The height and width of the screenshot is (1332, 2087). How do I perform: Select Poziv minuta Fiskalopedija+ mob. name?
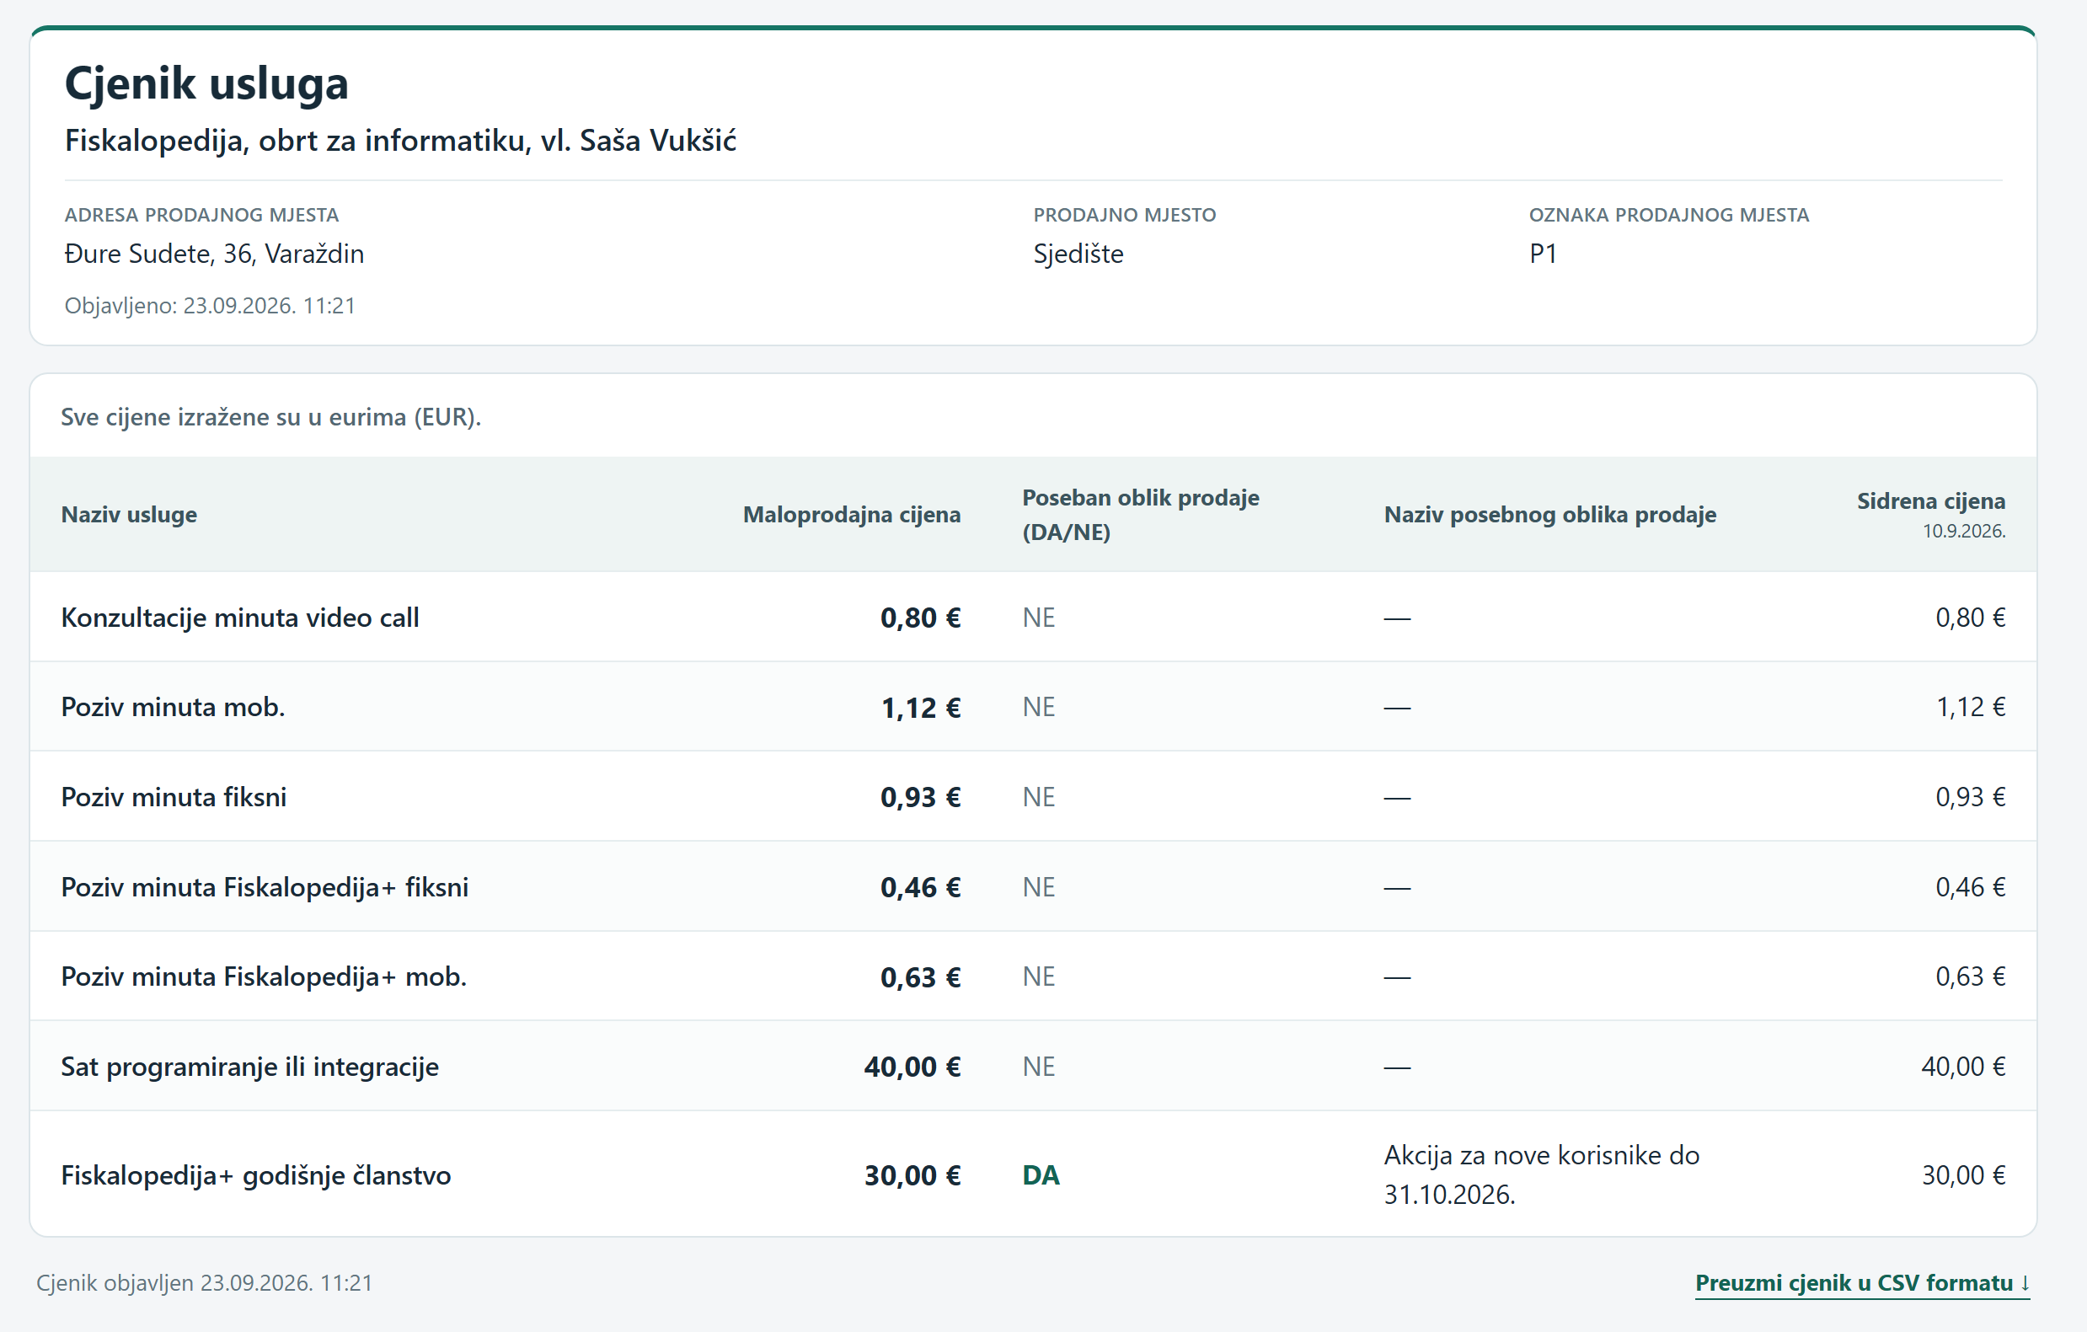[264, 976]
